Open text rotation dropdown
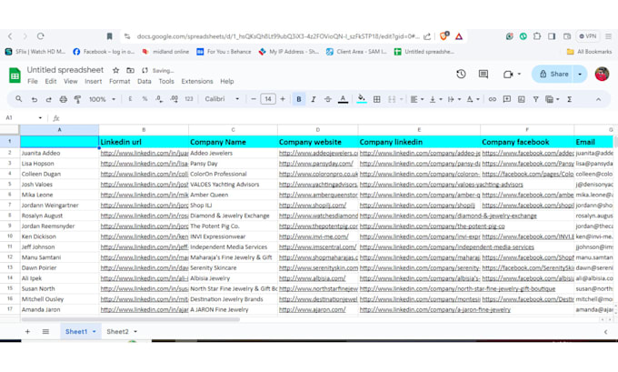Viewport: 618px width, 372px height. pyautogui.click(x=473, y=99)
